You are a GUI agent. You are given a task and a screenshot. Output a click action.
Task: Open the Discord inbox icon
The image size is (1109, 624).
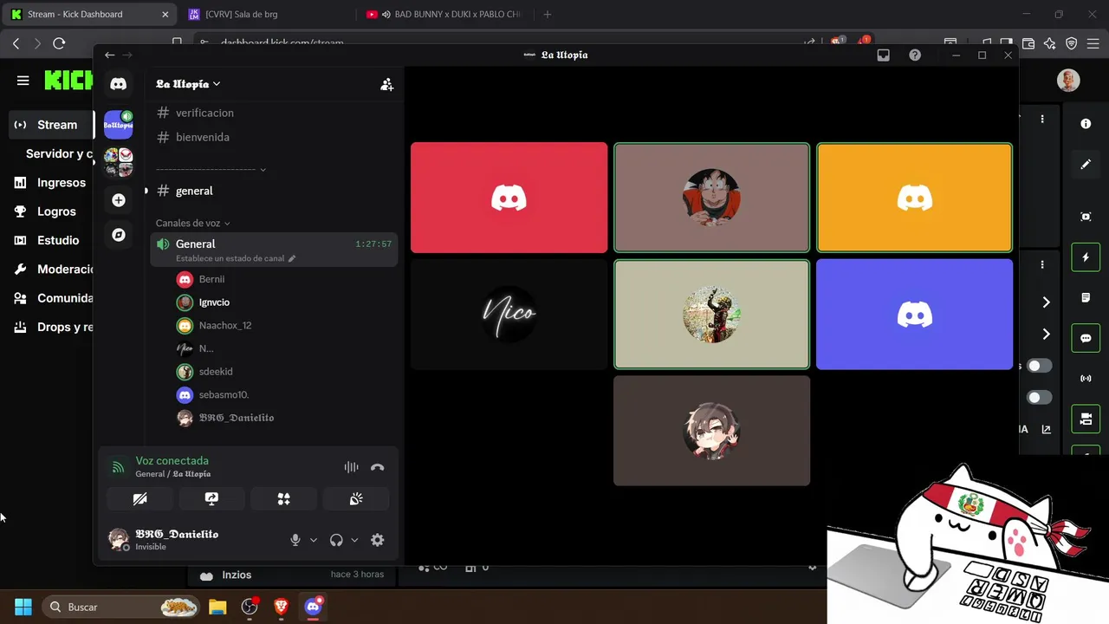(x=883, y=55)
